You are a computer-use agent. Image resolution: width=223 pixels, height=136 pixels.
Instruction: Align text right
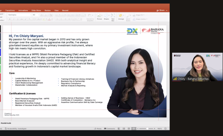tap(65, 19)
